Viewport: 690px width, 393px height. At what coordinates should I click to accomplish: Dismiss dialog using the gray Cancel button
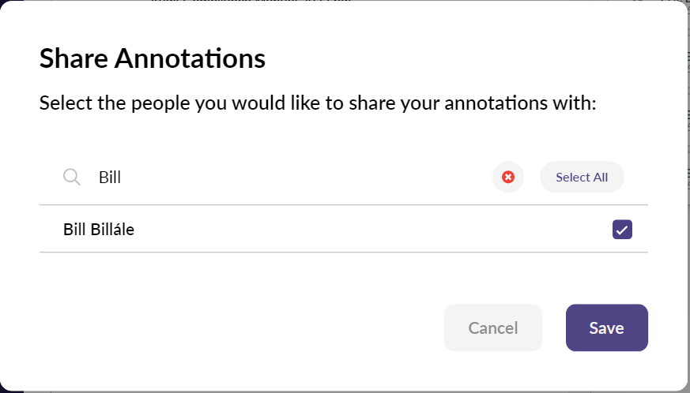(493, 327)
